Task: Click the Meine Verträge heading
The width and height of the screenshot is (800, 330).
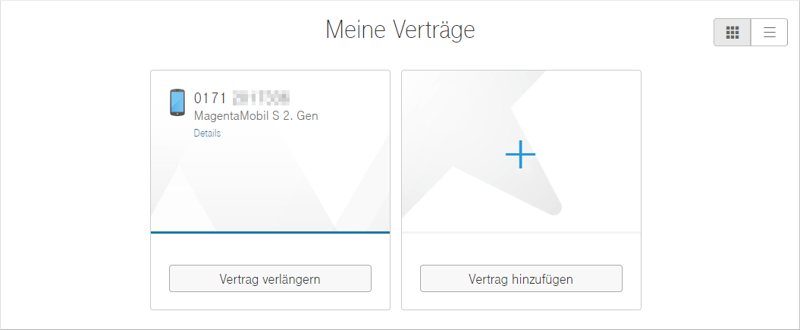Action: point(400,30)
